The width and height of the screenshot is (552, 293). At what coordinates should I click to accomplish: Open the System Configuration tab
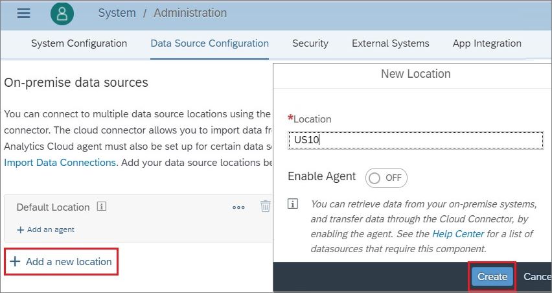click(x=79, y=43)
